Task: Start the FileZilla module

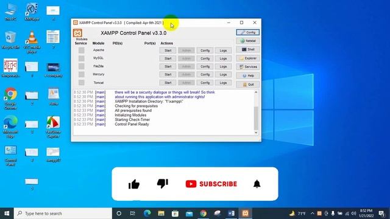Action: 168,66
